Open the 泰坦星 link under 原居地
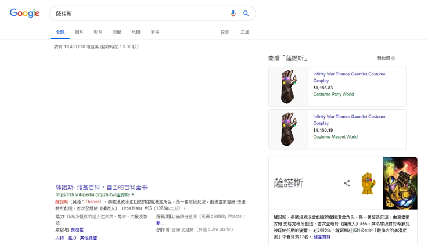 [x=77, y=230]
